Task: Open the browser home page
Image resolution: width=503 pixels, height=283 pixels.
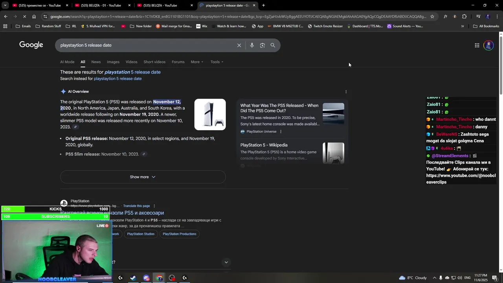Action: (x=34, y=17)
